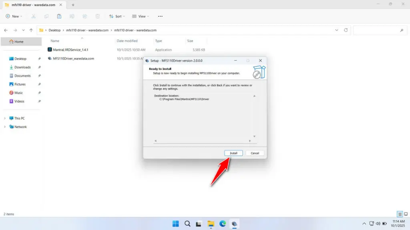
Task: Switch to details view in the status bar
Action: coord(399,214)
